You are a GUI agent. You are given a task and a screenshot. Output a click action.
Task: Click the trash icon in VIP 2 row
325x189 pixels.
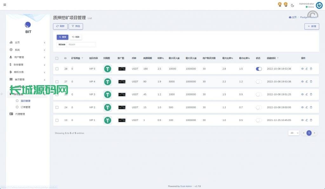pyautogui.click(x=311, y=107)
